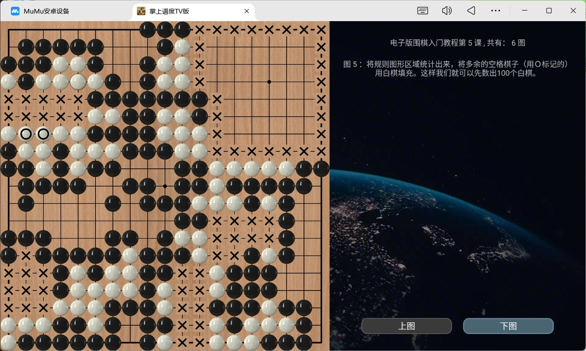The width and height of the screenshot is (586, 351).
Task: Select the 掌上谱度TV版 tab title
Action: (x=169, y=11)
